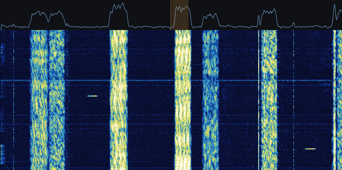Tune to the thin continuous carrier line beside a wide band

pos(259,100)
